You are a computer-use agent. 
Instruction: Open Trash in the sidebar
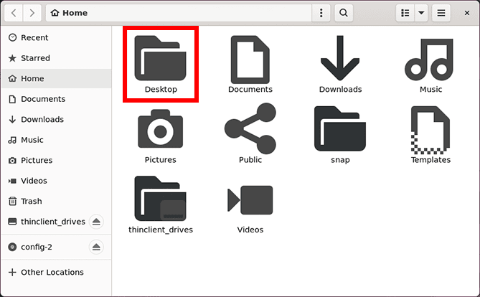click(x=57, y=201)
